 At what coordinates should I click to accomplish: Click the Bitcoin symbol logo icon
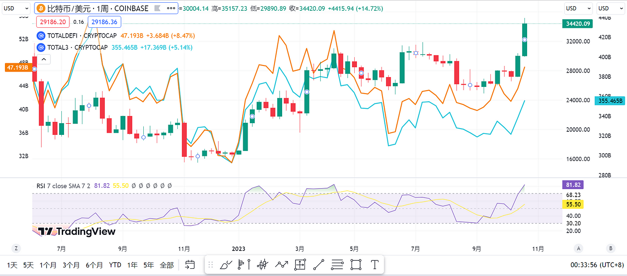click(x=41, y=9)
